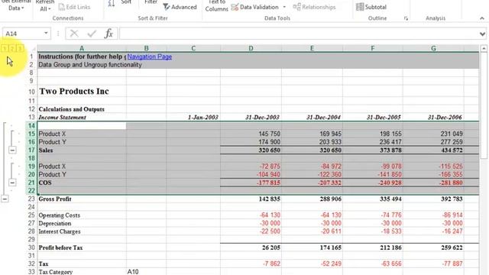
Task: Collapse the ribbon using the up chevron
Action: [x=482, y=18]
